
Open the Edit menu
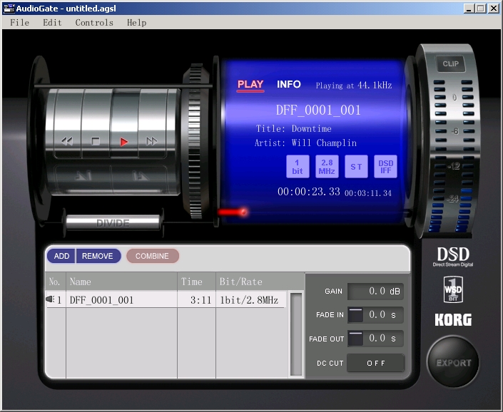(x=52, y=22)
